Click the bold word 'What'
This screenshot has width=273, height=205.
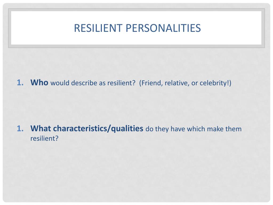(41, 128)
